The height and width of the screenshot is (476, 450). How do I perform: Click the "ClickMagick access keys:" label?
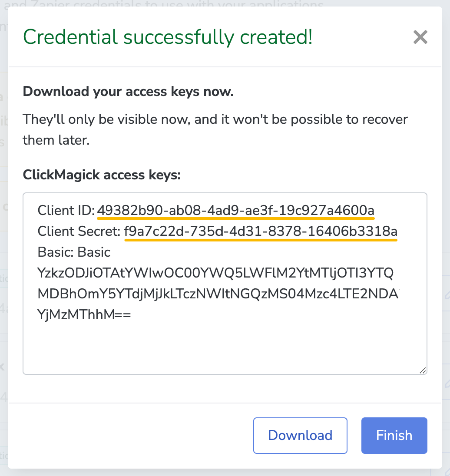(102, 175)
